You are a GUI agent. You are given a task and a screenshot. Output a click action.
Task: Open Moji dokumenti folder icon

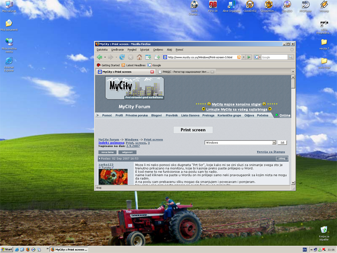pos(9,25)
